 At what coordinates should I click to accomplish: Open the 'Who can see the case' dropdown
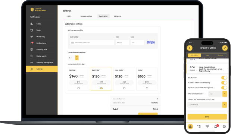[x=218, y=94]
